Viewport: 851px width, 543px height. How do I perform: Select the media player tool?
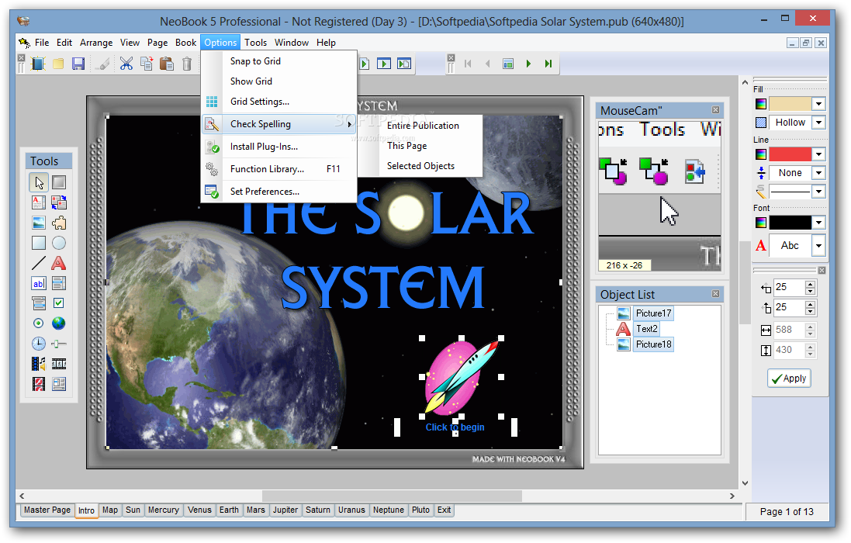[39, 364]
